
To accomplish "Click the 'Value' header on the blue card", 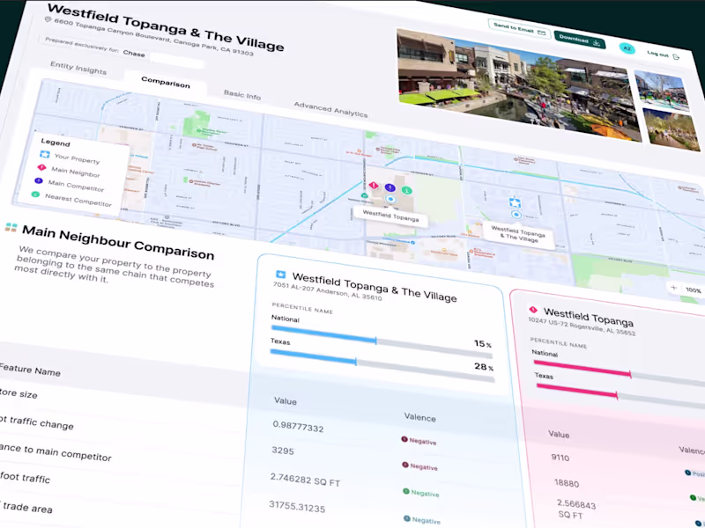I will pyautogui.click(x=286, y=400).
